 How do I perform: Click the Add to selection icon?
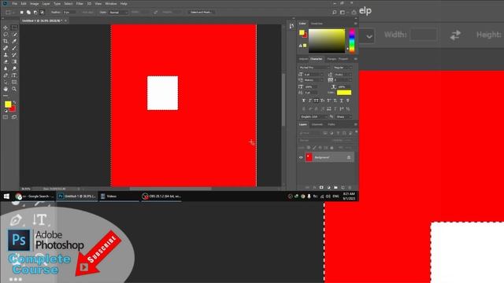coord(28,13)
